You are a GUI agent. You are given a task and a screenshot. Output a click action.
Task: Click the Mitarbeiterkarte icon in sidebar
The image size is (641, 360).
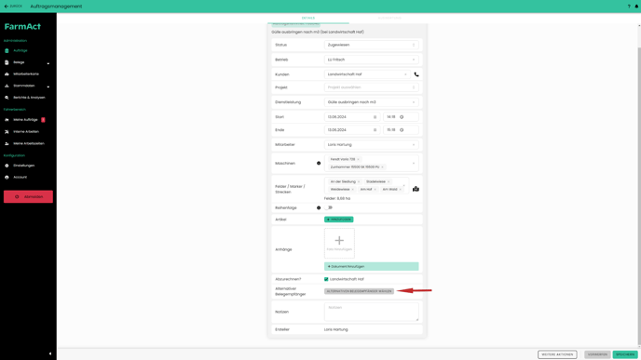(7, 74)
